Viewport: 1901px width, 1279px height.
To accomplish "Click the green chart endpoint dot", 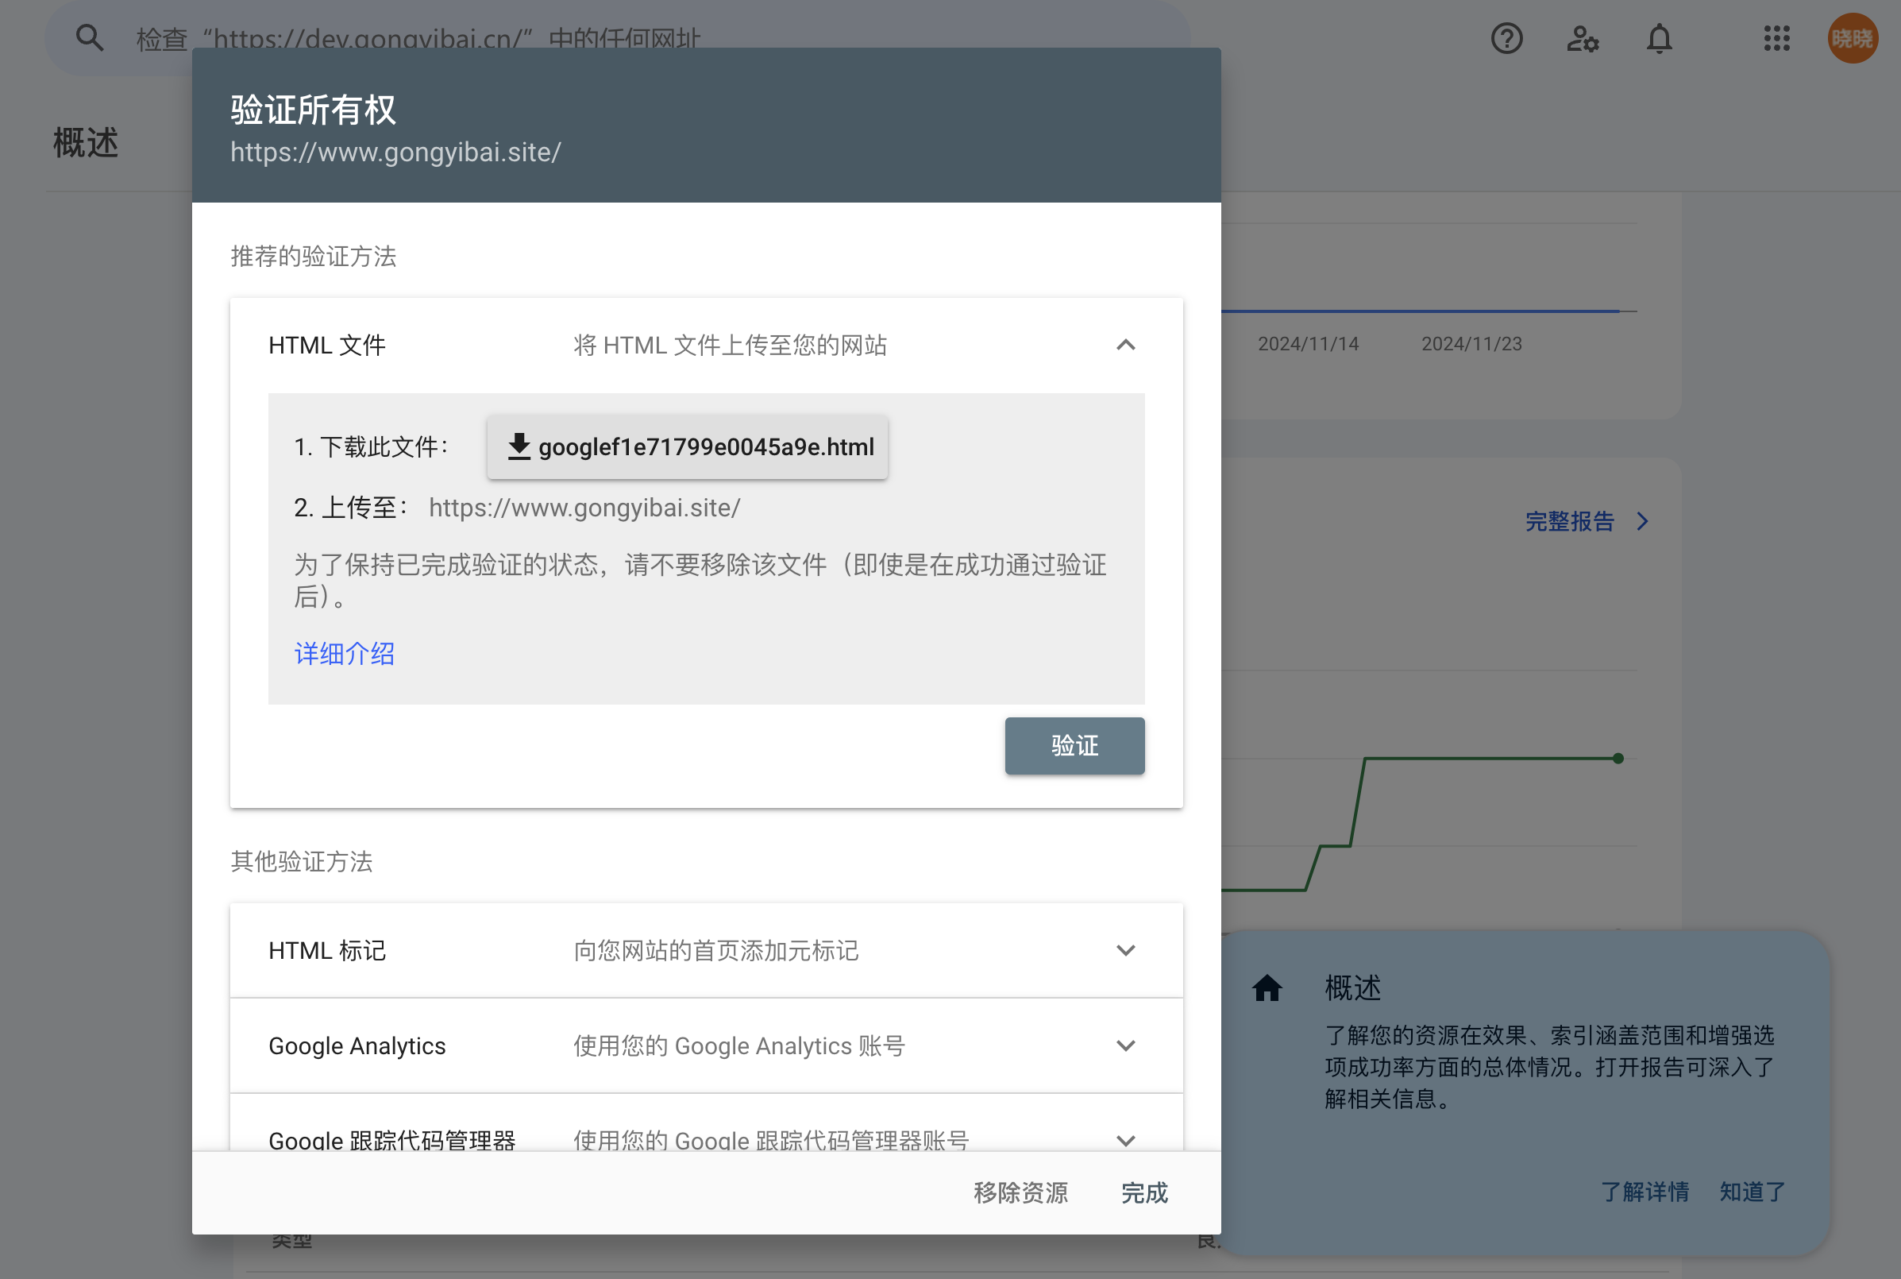I will (1618, 759).
